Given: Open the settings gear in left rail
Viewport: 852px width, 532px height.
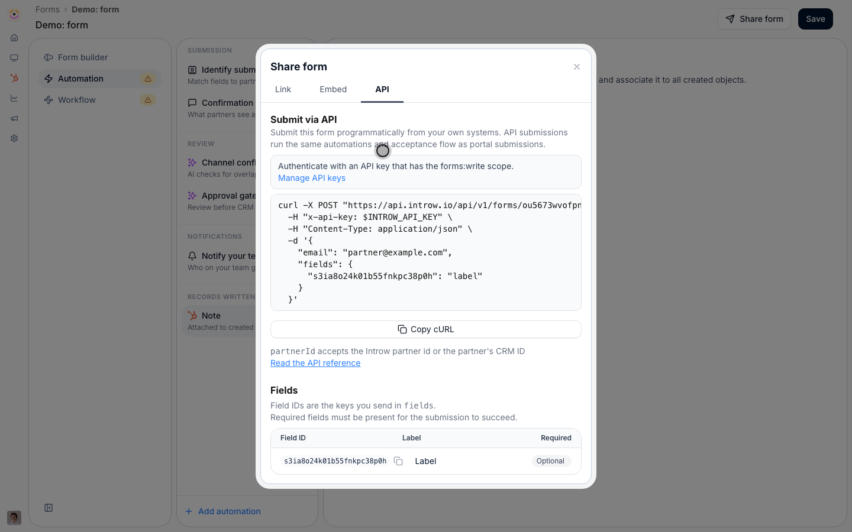Looking at the screenshot, I should point(14,138).
